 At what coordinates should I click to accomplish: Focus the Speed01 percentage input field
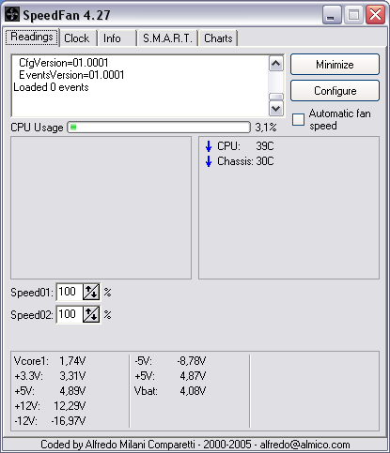click(x=70, y=292)
